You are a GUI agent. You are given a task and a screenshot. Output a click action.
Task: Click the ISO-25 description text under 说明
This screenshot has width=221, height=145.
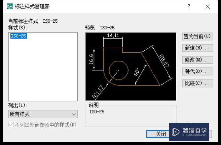click(x=97, y=111)
